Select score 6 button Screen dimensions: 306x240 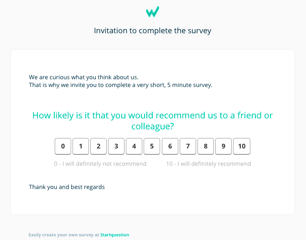170,146
